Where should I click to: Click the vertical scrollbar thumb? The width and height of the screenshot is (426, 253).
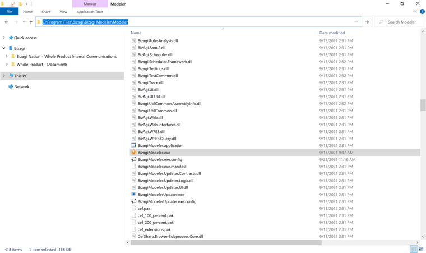(x=423, y=105)
